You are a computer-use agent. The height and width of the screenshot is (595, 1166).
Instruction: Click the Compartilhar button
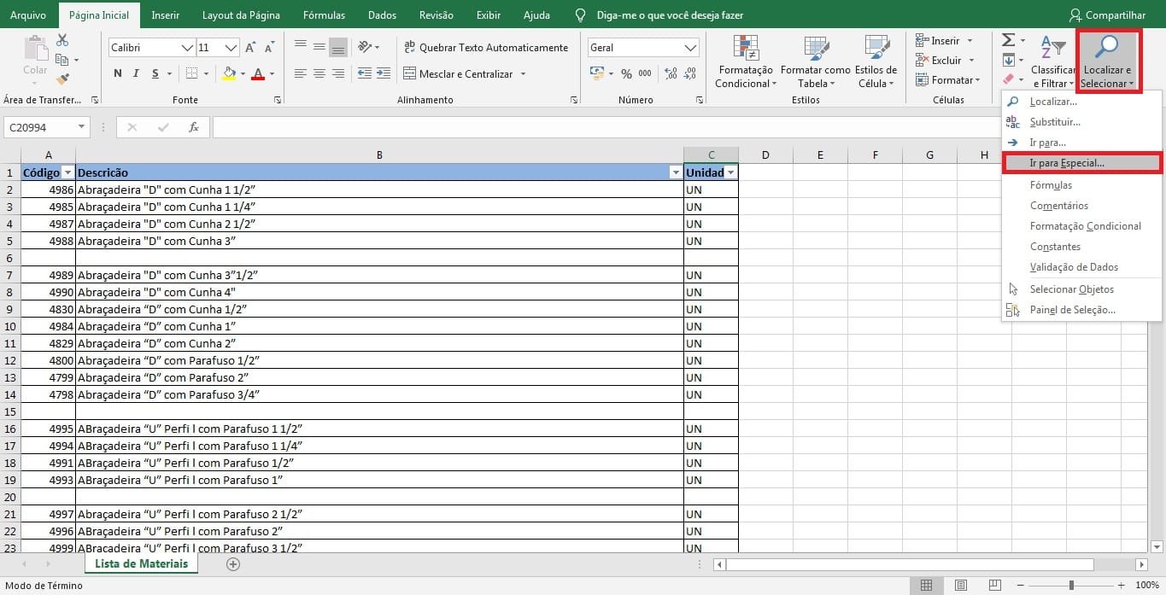(x=1108, y=15)
